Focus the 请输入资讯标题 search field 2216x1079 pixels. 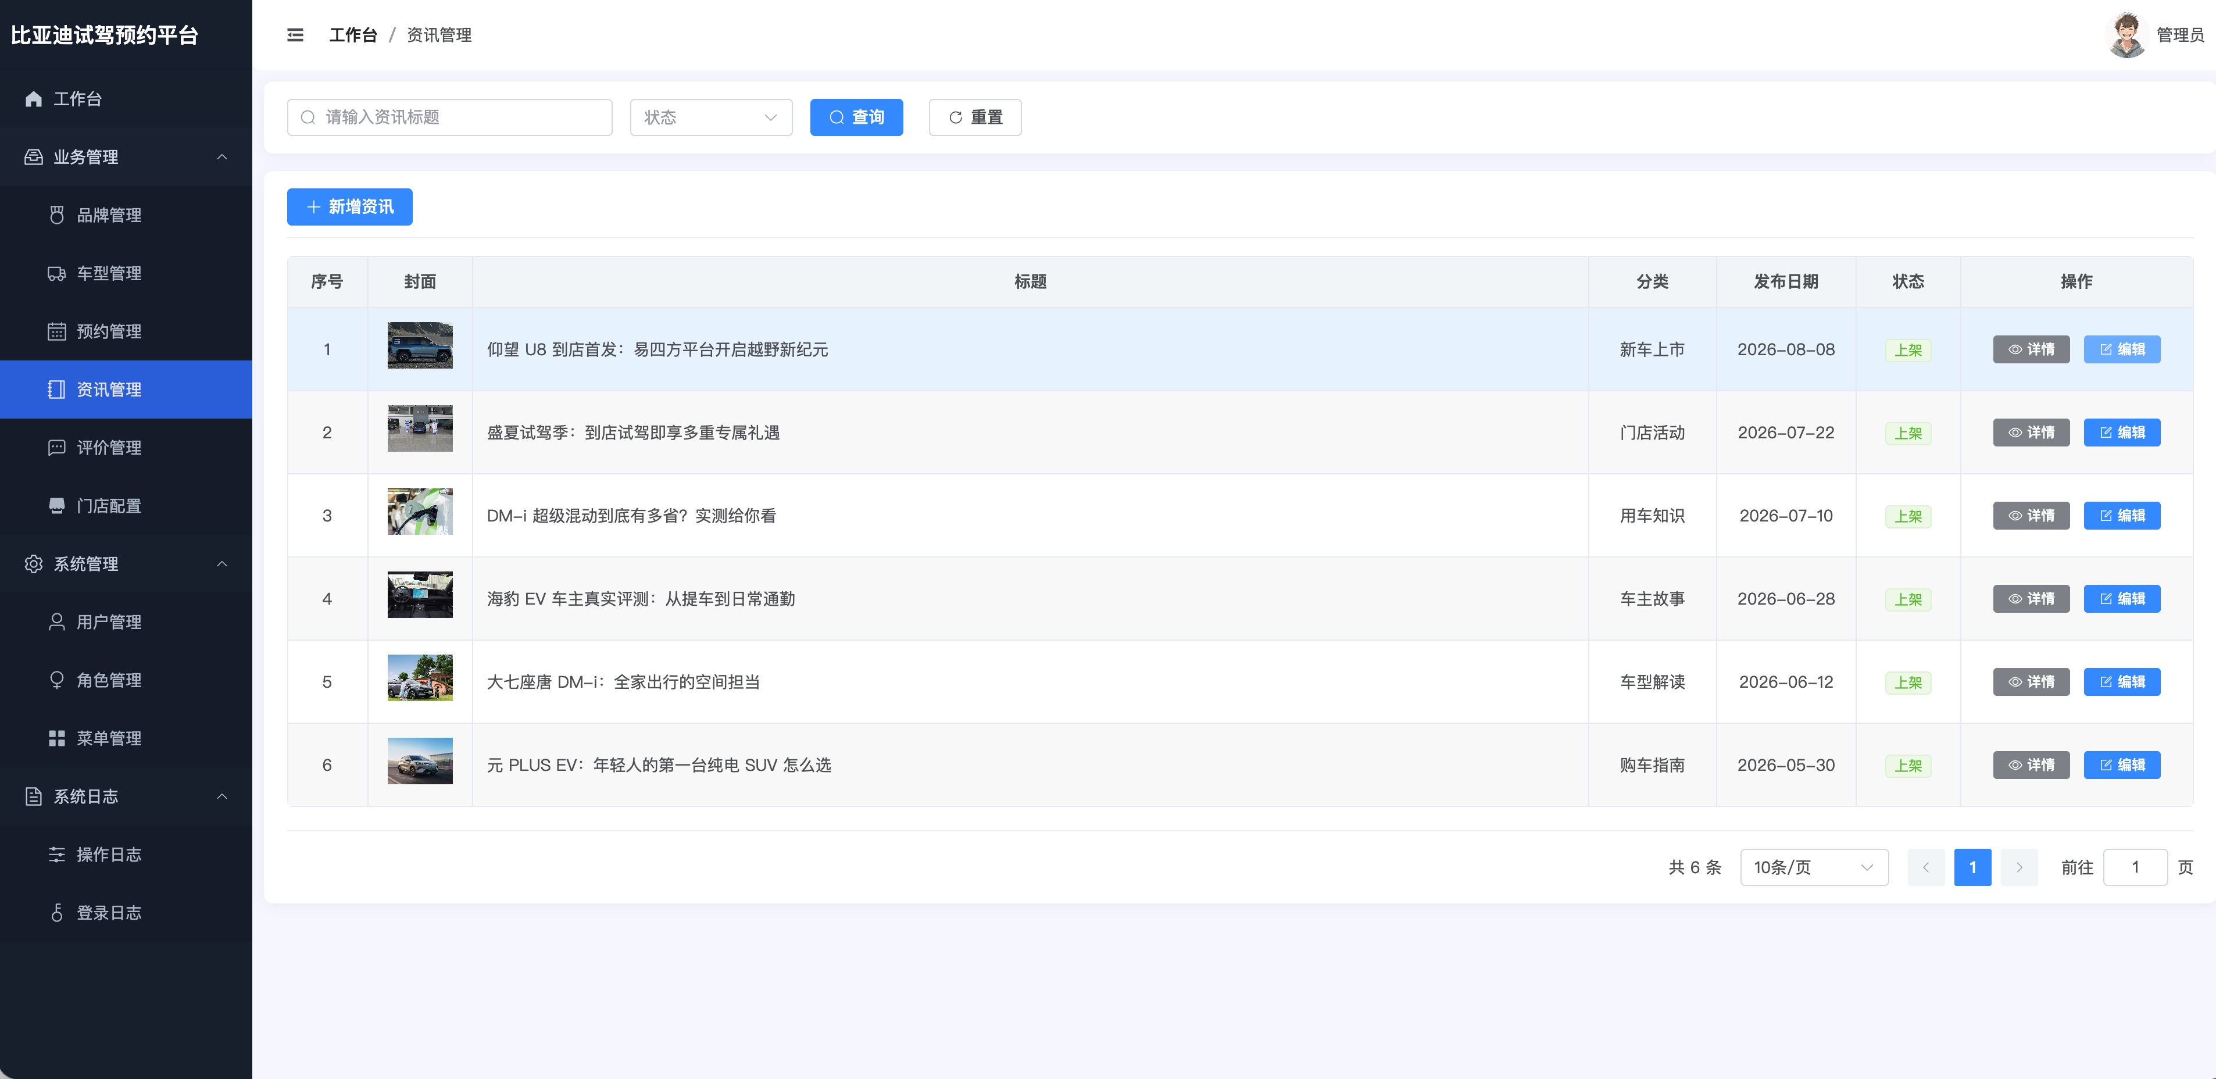[450, 117]
